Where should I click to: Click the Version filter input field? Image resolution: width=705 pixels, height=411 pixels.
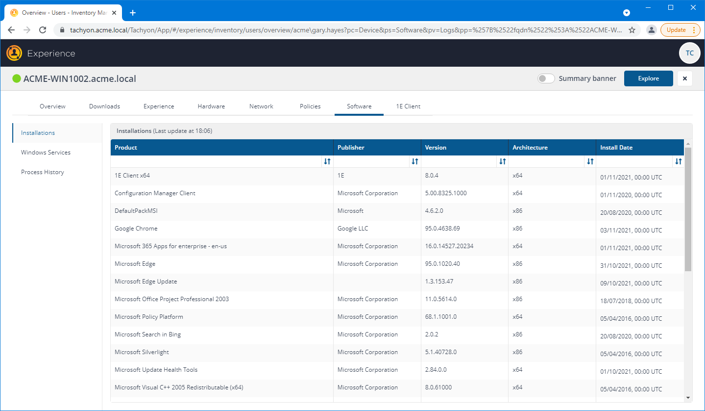[459, 161]
